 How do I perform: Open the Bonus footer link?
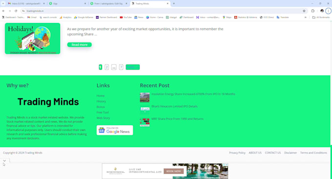click(101, 107)
